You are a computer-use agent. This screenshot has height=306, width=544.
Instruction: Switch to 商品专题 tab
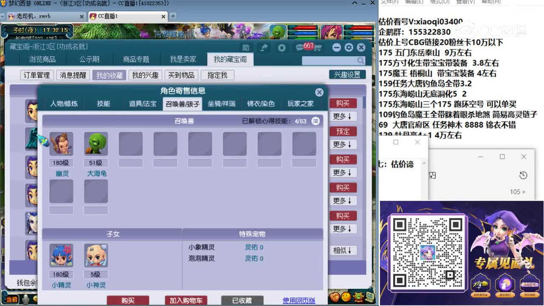[136, 59]
